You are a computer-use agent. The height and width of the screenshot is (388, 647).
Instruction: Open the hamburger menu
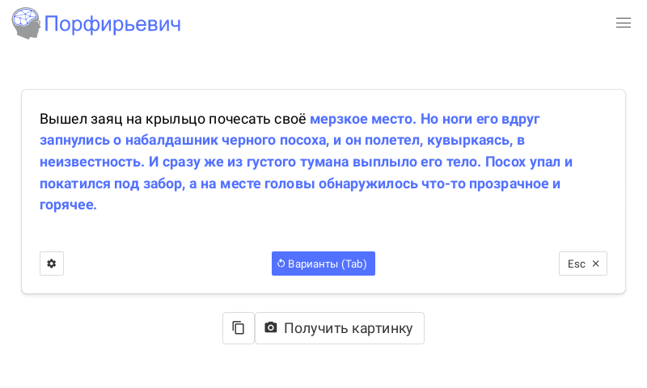[x=623, y=23]
